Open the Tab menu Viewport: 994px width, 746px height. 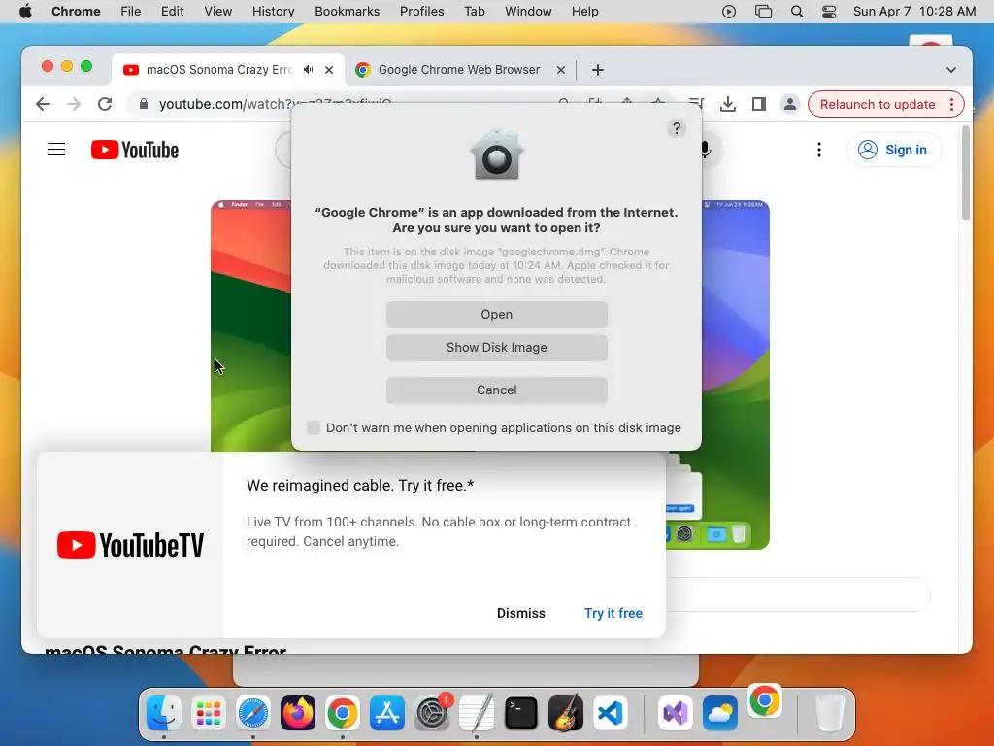(474, 12)
